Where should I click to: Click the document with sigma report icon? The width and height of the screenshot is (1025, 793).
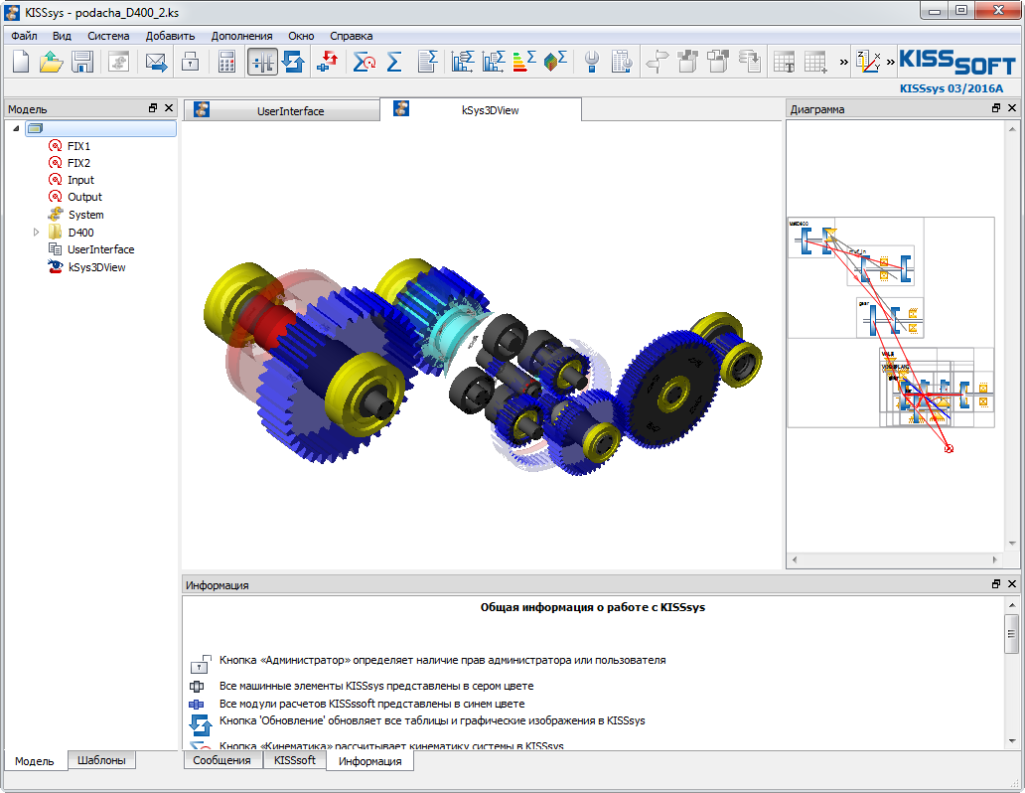tap(427, 63)
